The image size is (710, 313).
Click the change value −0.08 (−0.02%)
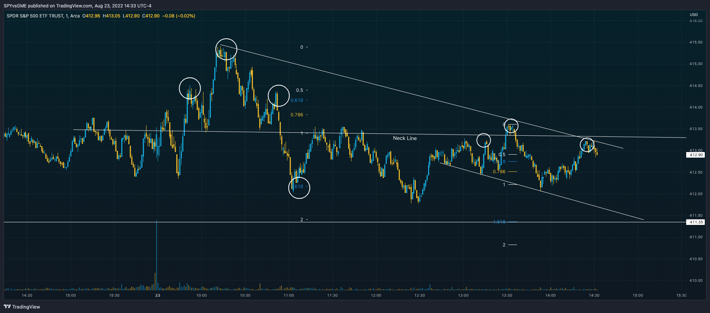(179, 16)
